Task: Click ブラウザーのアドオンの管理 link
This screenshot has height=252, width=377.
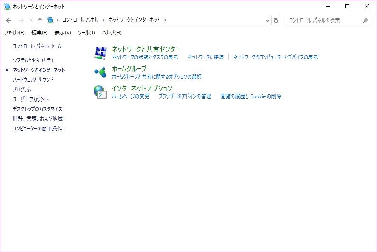Action: point(185,96)
